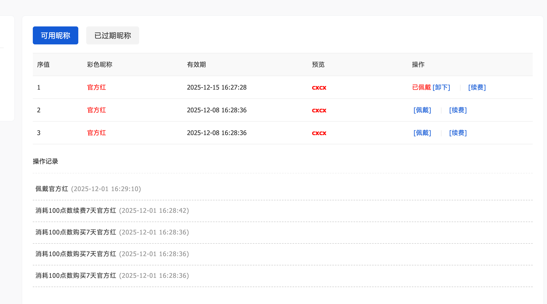Click 续费 link in row 3
The image size is (547, 304).
(x=458, y=133)
